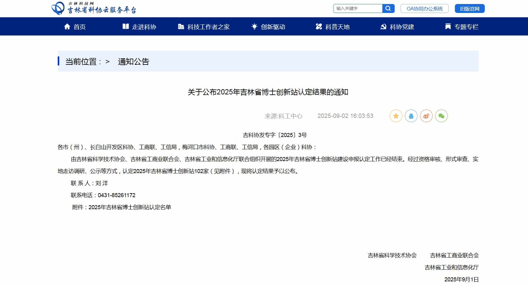This screenshot has width=528, height=286.
Task: Click the article title heading
Action: click(268, 92)
